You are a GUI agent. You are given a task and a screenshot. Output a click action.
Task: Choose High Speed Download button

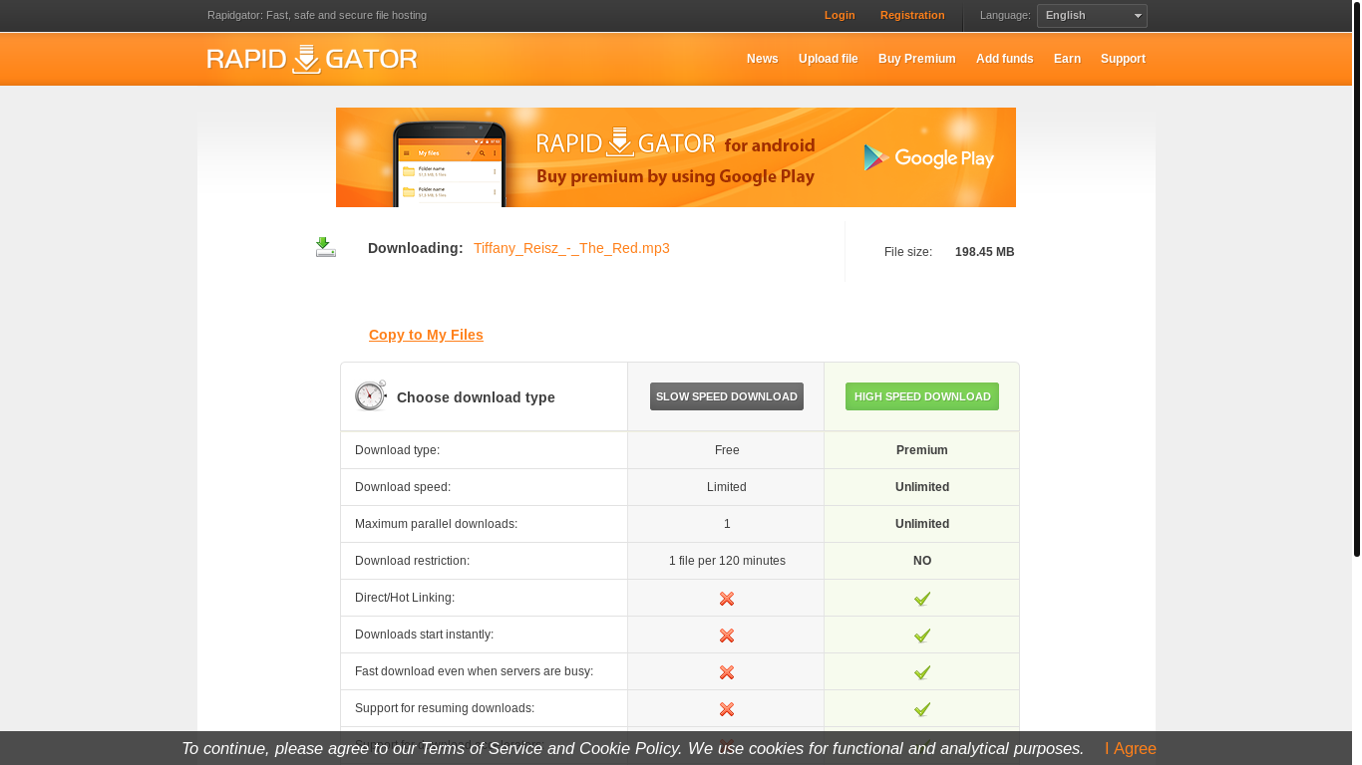point(922,396)
